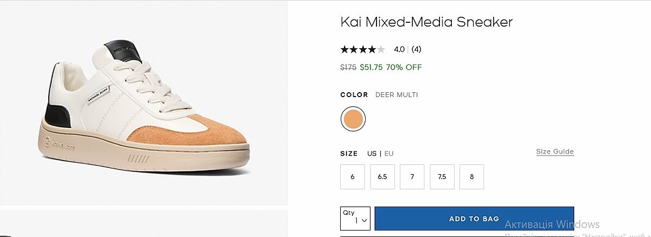This screenshot has height=237, width=651.
Task: Open the Size Guide link
Action: pos(555,151)
